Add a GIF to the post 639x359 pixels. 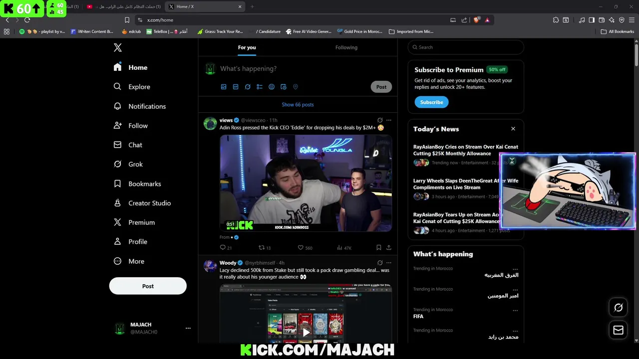pos(236,87)
